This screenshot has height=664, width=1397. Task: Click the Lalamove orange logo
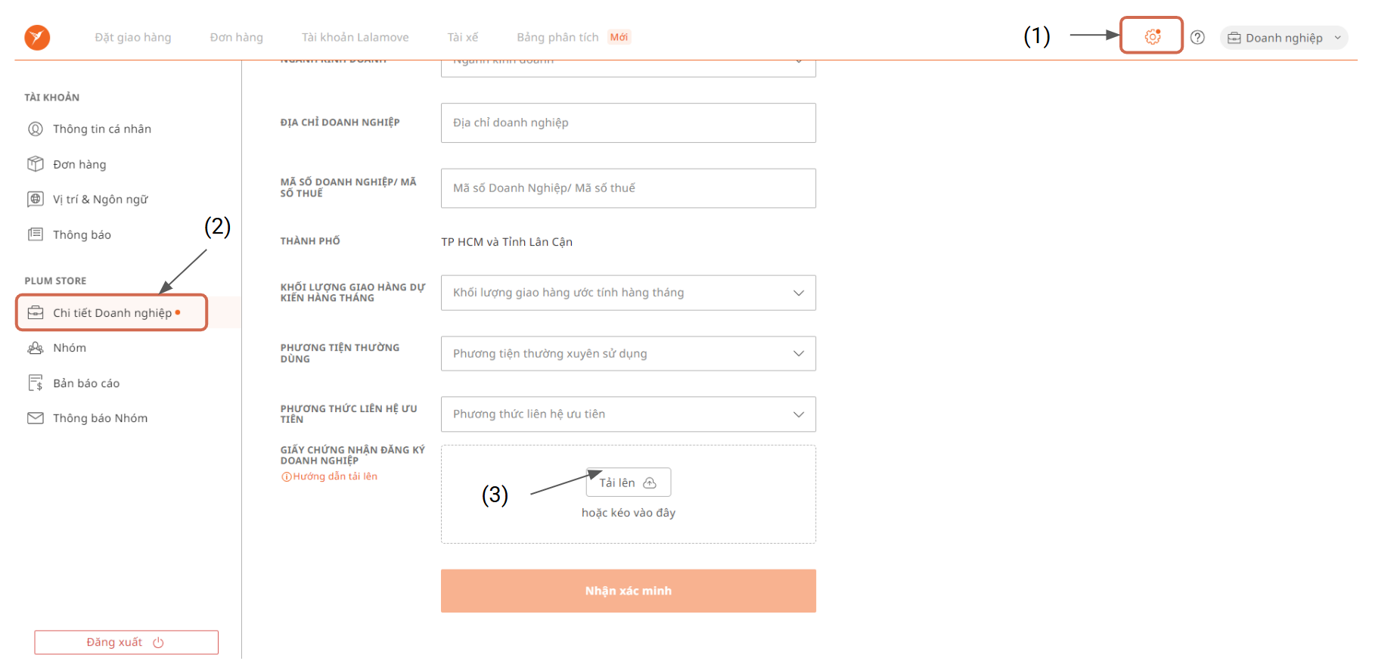click(x=37, y=37)
